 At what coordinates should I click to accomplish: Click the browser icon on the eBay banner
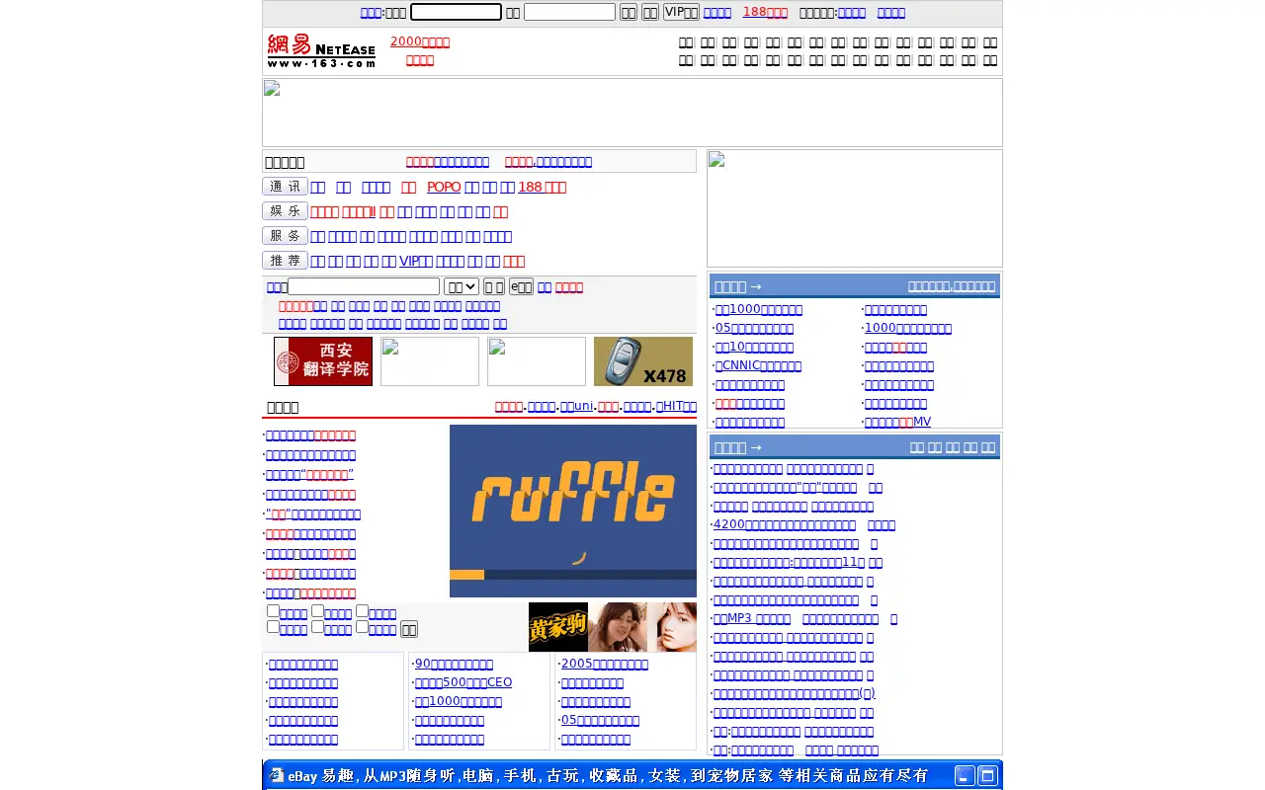coord(277,775)
